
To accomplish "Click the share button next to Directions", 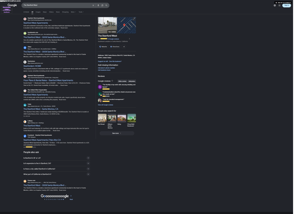I will point(124,47).
